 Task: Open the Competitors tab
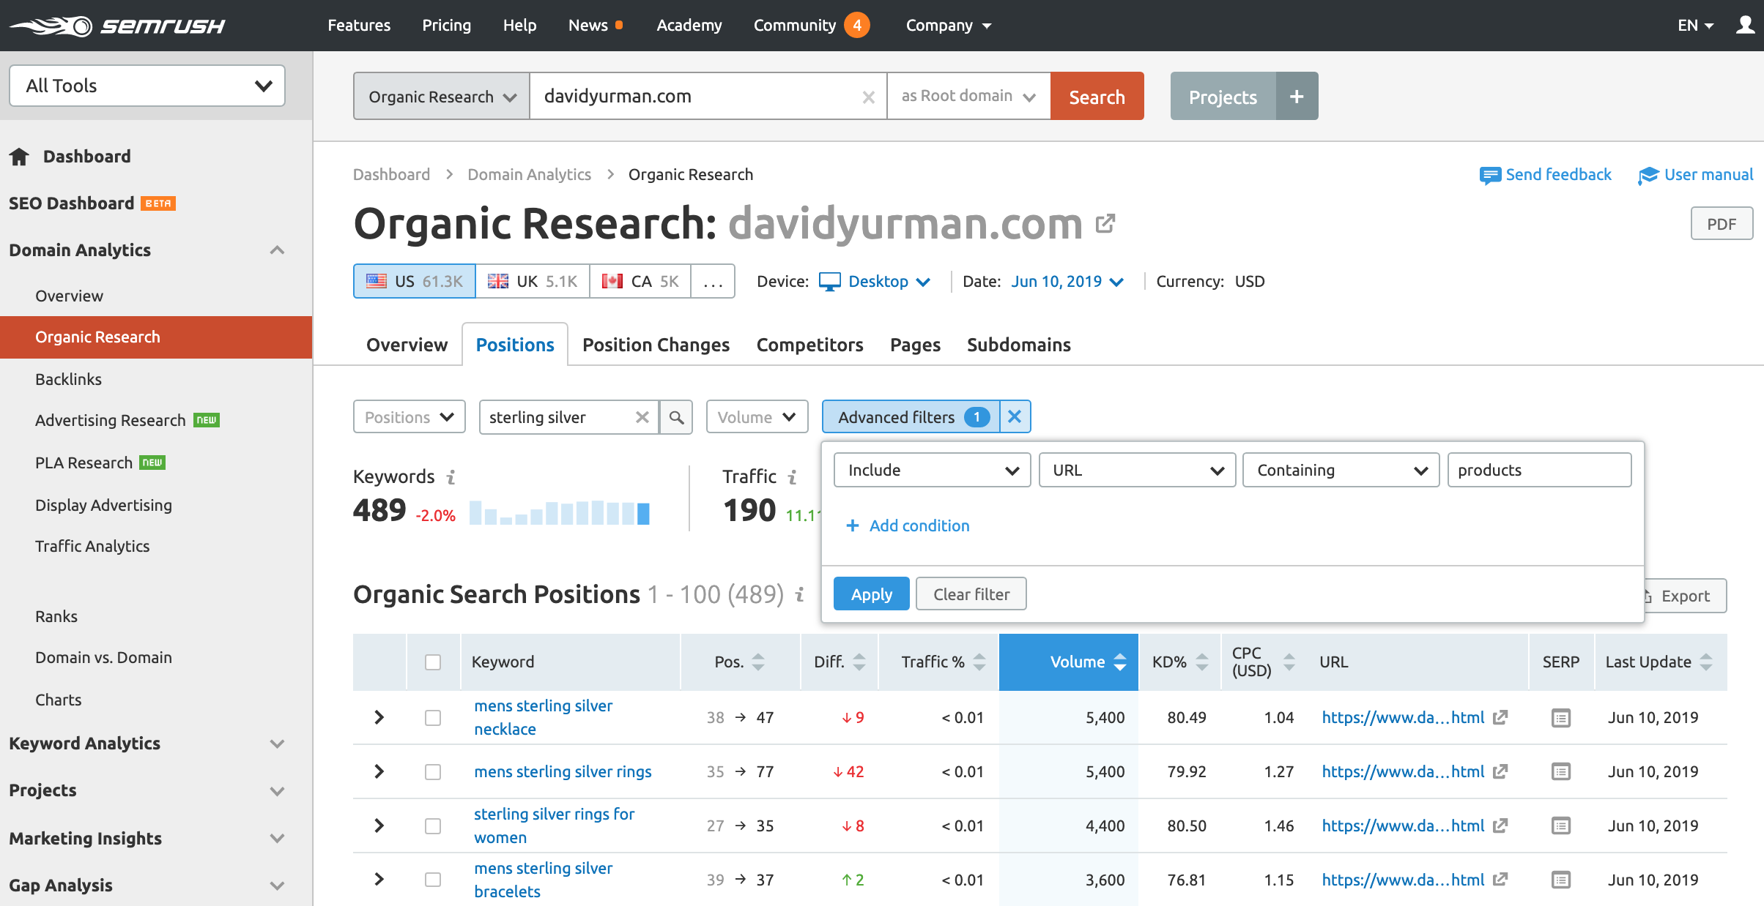[809, 345]
